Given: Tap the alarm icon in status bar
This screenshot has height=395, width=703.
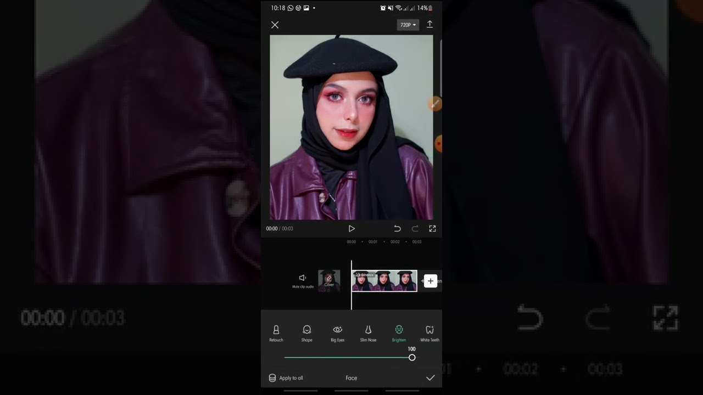Looking at the screenshot, I should tap(383, 8).
